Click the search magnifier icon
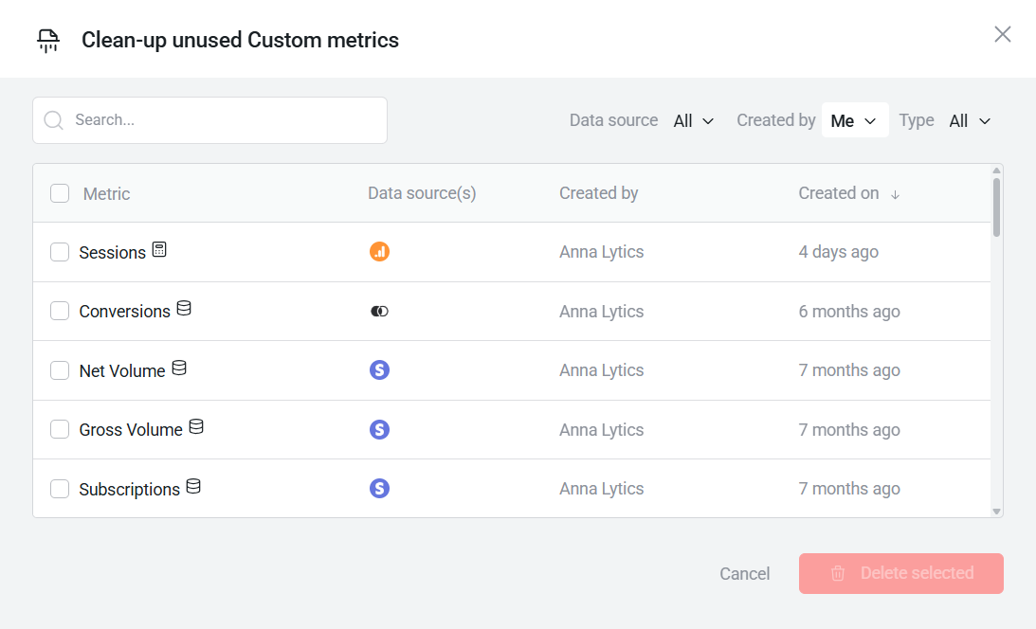Viewport: 1036px width, 629px height. pos(53,120)
